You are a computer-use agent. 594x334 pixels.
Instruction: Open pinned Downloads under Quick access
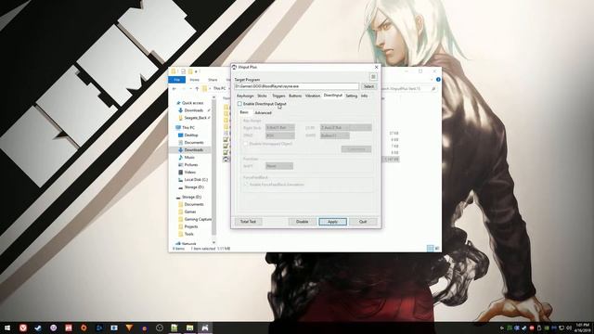pyautogui.click(x=194, y=110)
